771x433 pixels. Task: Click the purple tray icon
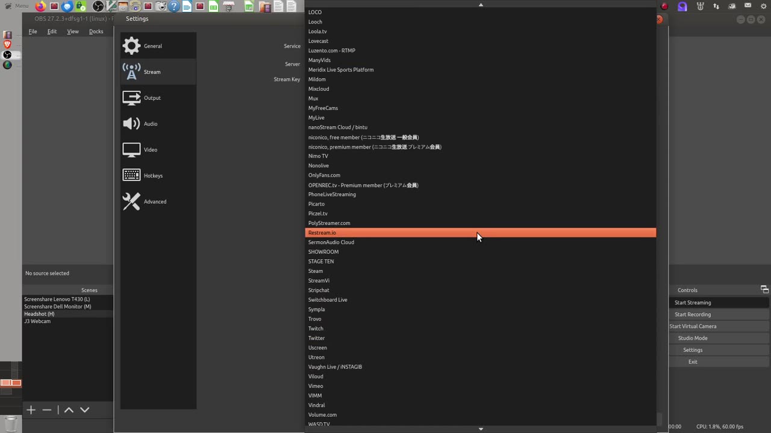[682, 6]
